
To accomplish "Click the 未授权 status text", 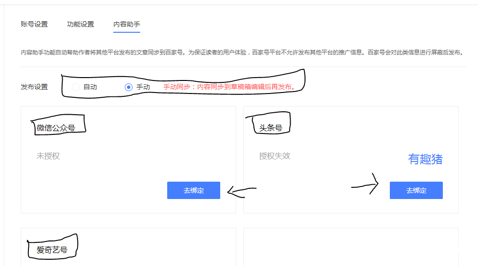I will coord(48,156).
